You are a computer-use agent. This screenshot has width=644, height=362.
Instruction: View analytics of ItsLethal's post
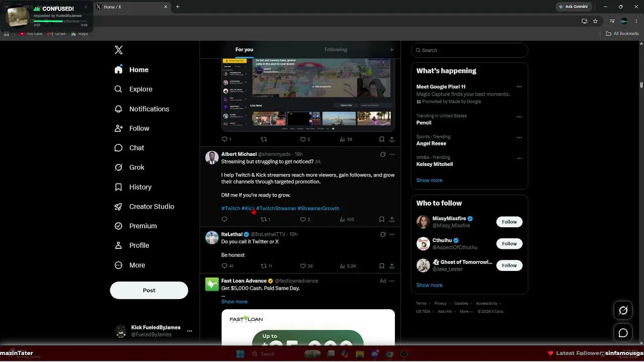348,266
